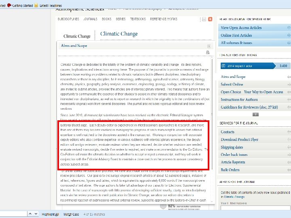This screenshot has width=291, height=218.
Task: Open Getting Started bookmark
Action: click(x=20, y=5)
